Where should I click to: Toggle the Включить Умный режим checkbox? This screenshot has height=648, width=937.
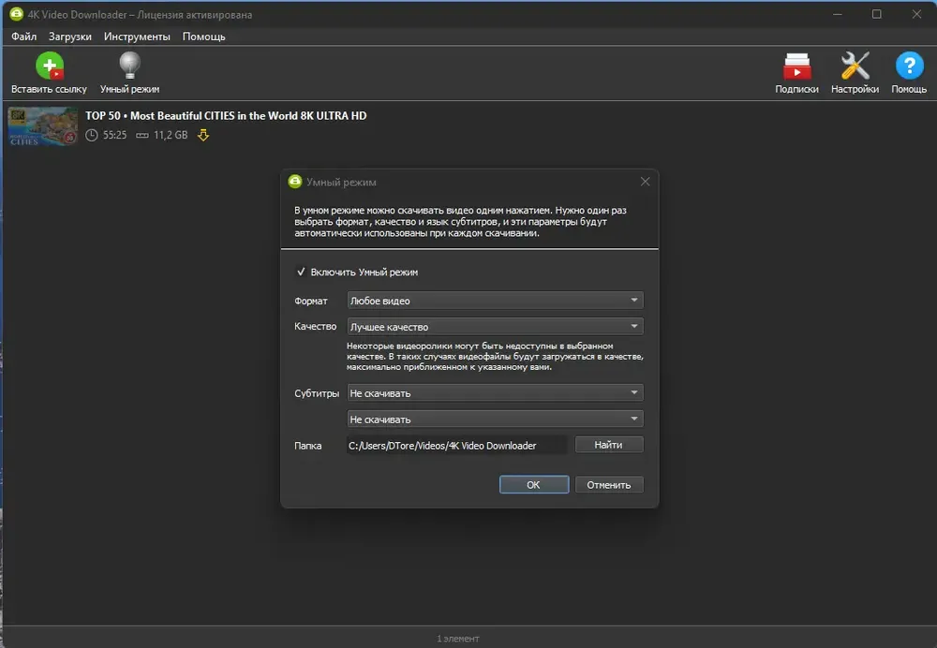[301, 272]
